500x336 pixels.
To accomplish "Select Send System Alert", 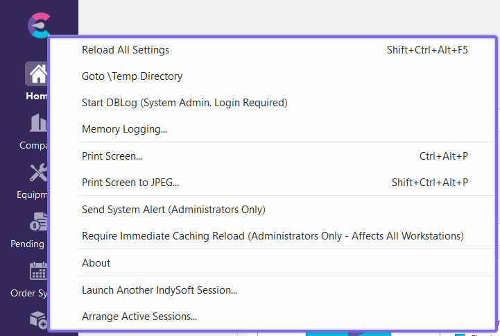I will tap(173, 209).
